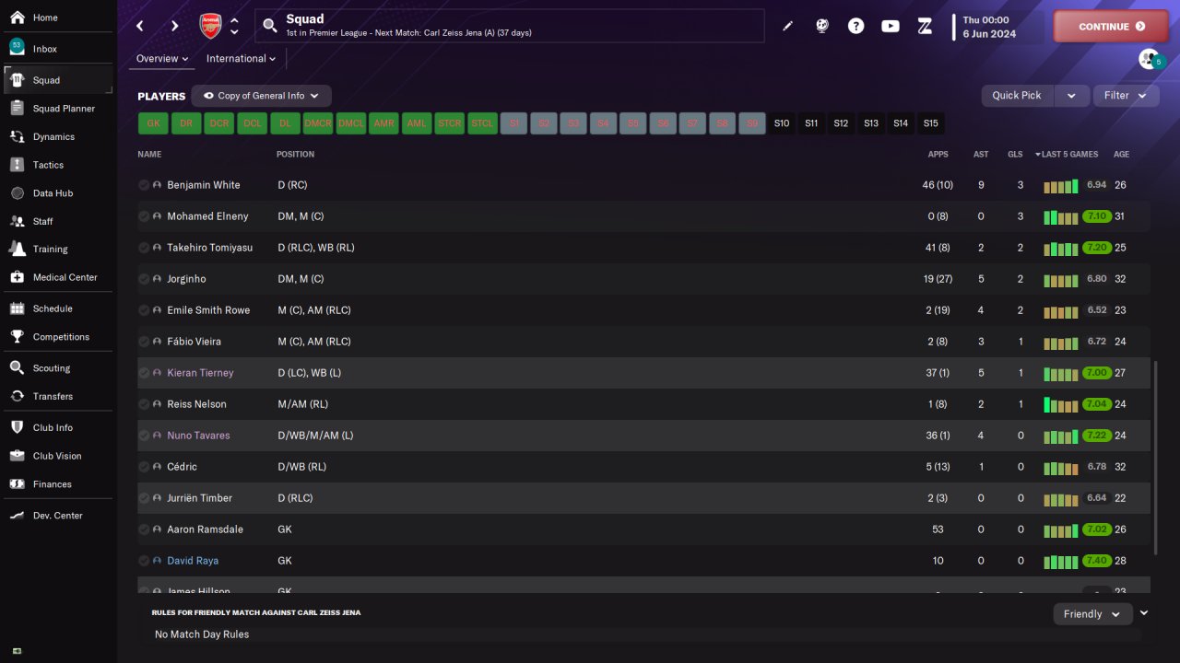
Task: Expand the Overview dropdown
Action: (162, 58)
